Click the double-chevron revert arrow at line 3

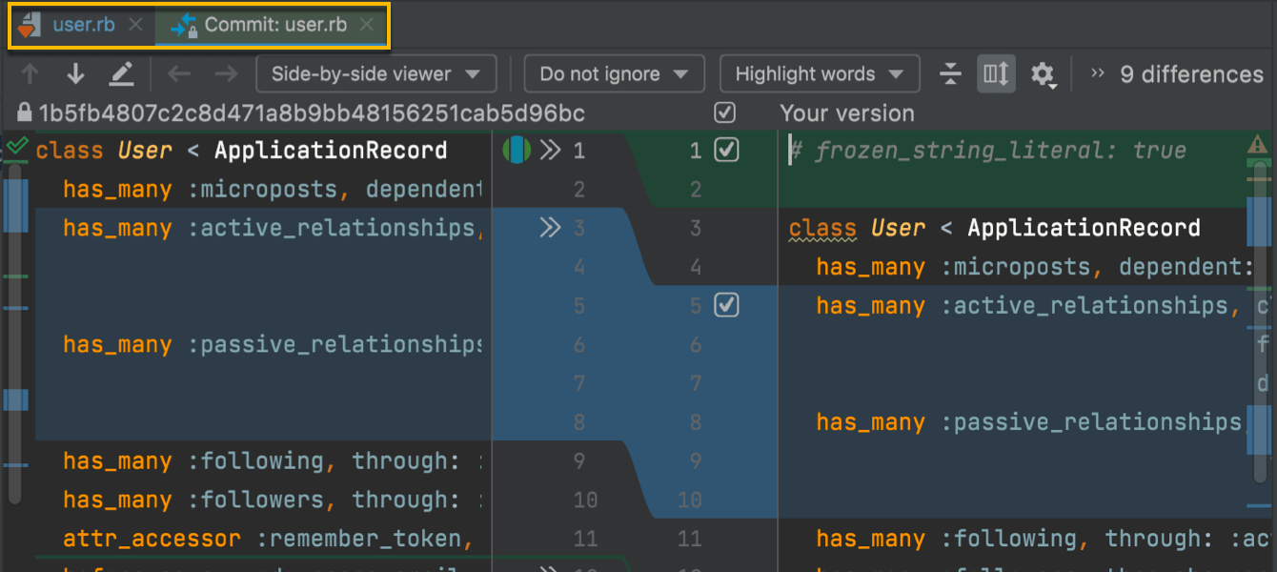(550, 228)
